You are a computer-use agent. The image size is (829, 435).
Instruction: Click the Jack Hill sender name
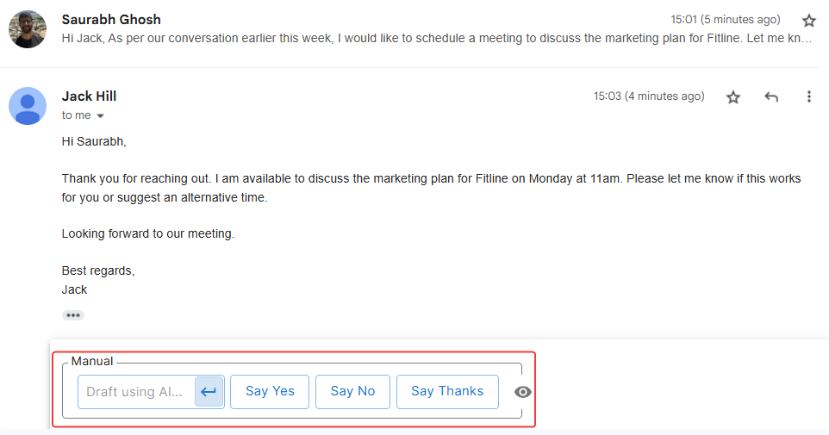point(89,96)
